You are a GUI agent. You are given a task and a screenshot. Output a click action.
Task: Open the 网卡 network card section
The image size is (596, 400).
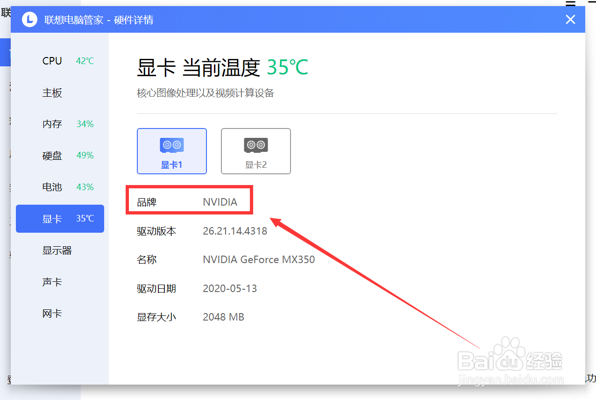[60, 314]
